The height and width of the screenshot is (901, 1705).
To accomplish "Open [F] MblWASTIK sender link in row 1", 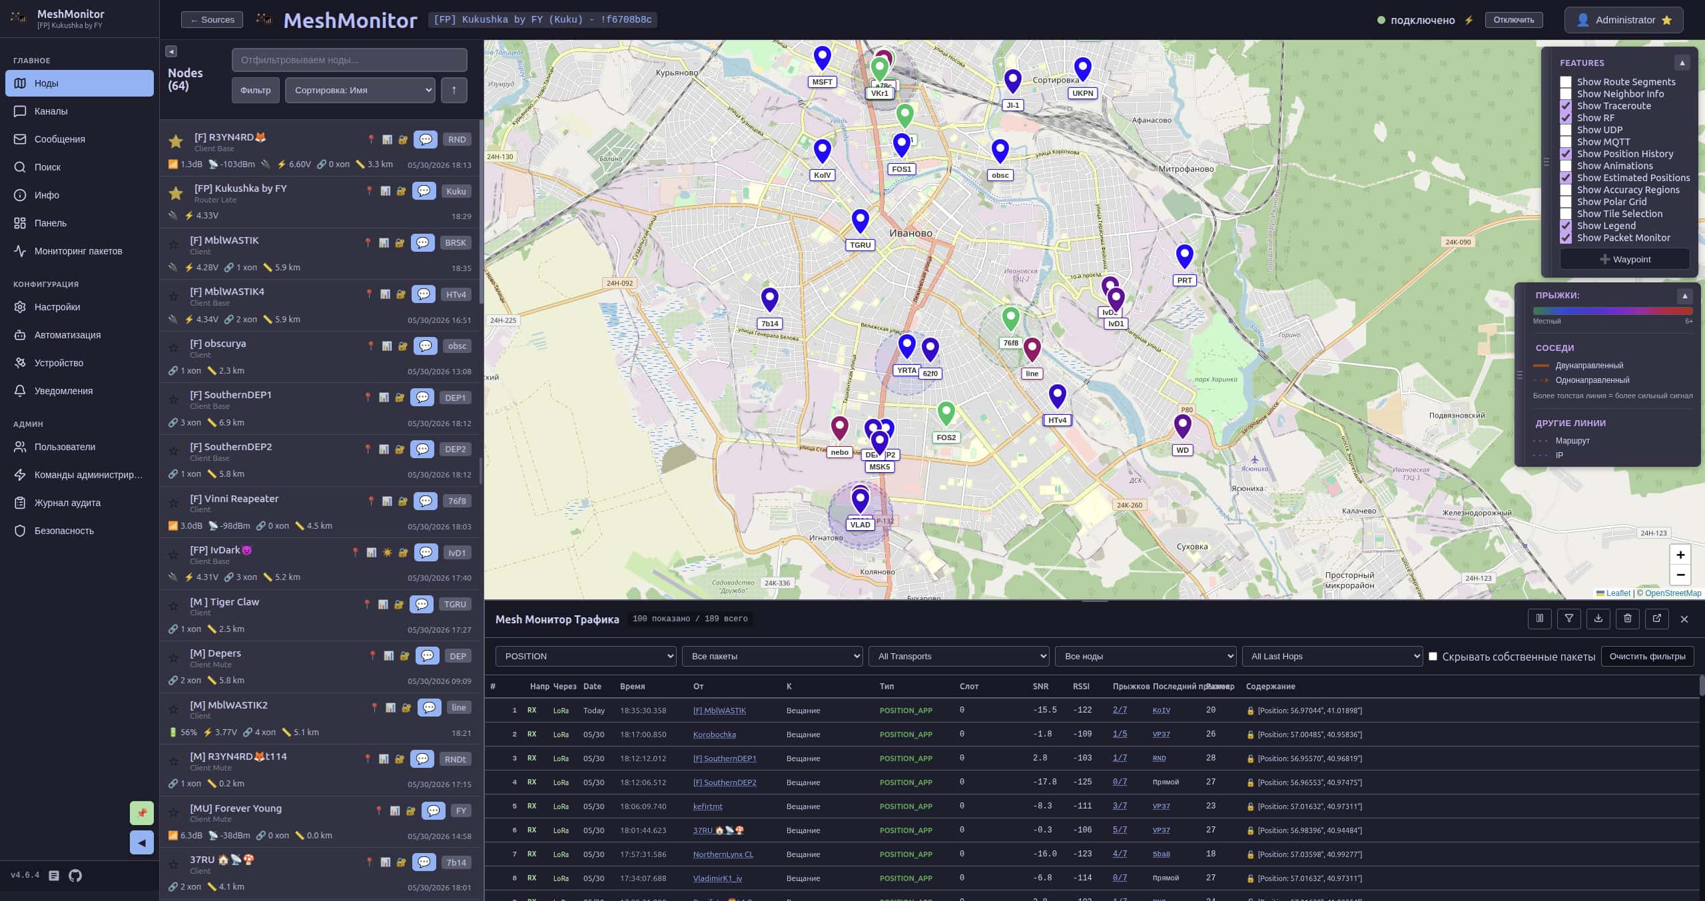I will click(x=719, y=711).
